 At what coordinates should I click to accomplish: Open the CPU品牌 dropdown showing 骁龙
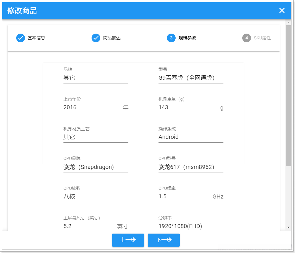96,167
